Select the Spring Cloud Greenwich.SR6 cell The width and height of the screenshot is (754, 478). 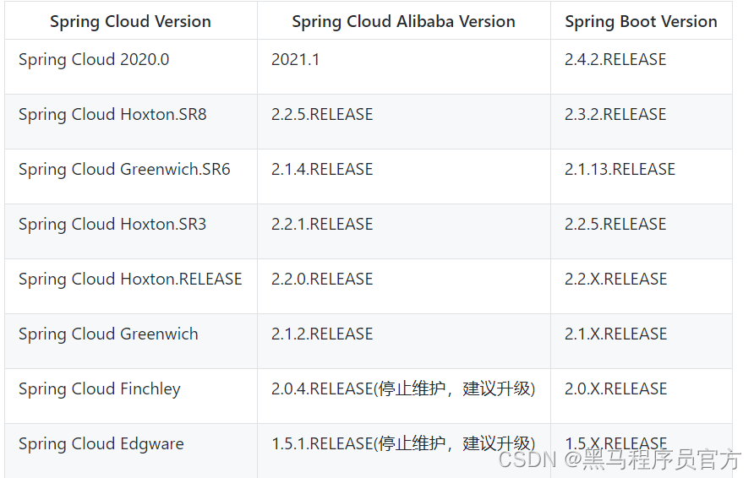tap(124, 170)
